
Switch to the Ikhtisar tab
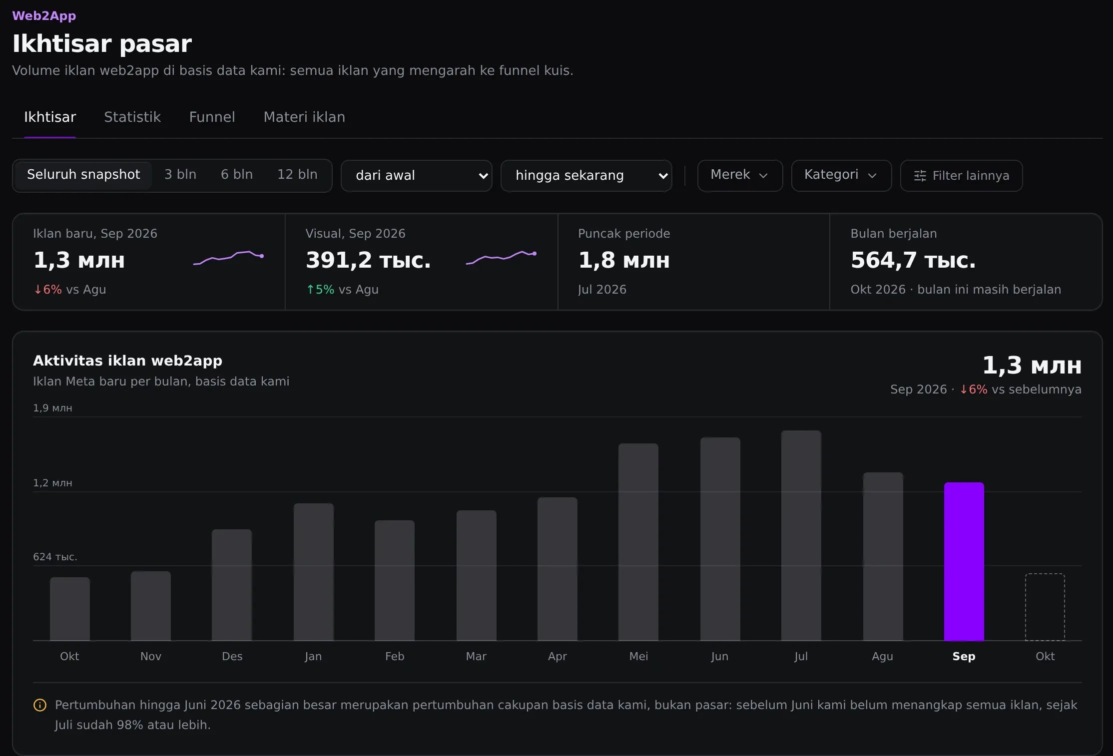click(x=50, y=117)
